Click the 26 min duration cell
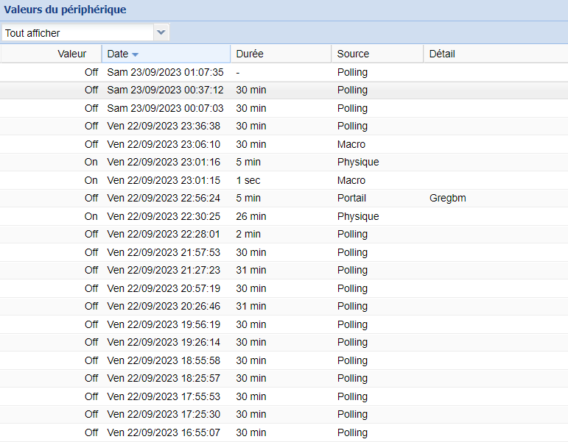 point(251,216)
